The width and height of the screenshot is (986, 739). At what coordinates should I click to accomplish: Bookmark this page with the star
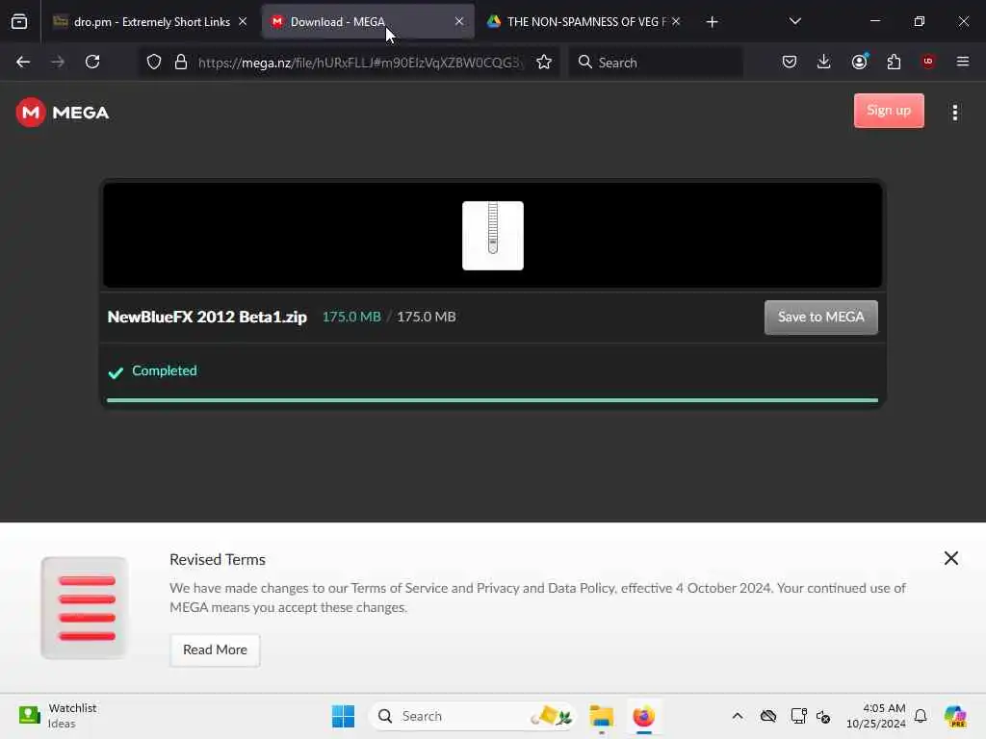(x=544, y=62)
